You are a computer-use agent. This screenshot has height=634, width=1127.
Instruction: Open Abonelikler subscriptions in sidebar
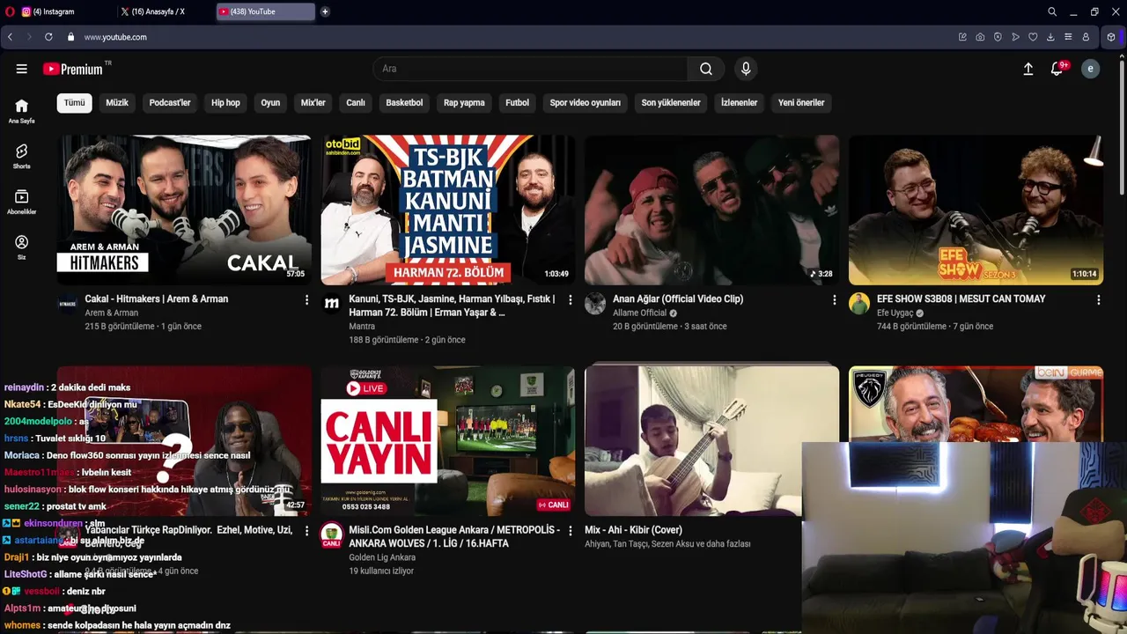click(x=22, y=202)
